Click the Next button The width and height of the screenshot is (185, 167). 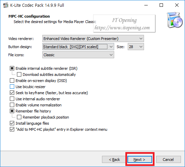140,160
